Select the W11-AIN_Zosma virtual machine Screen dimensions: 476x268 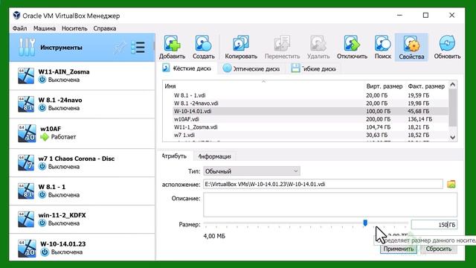coord(82,76)
